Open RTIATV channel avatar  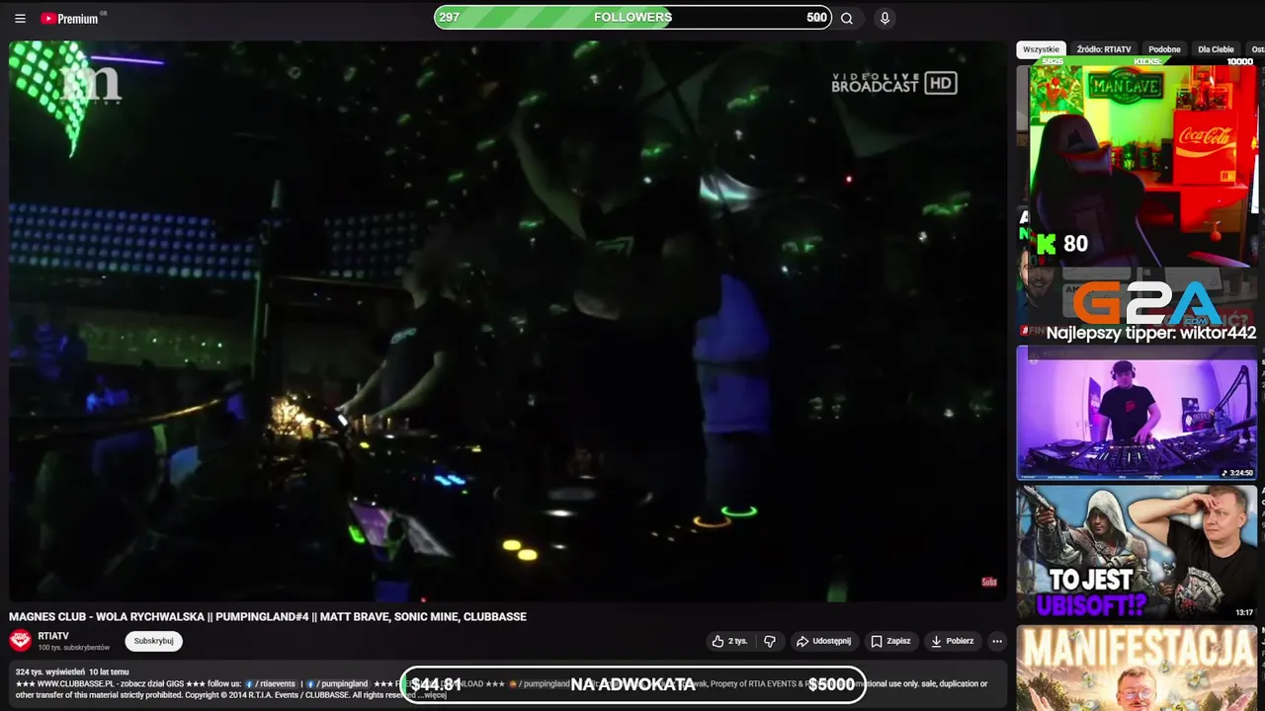coord(20,641)
